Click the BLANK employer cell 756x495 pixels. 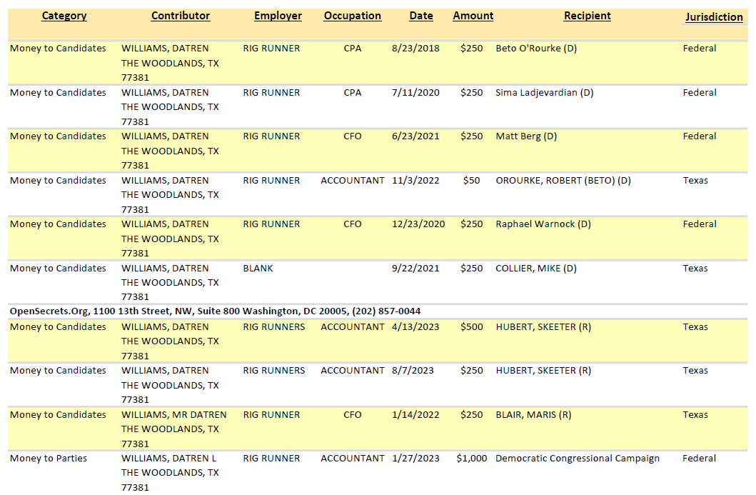[x=258, y=269]
